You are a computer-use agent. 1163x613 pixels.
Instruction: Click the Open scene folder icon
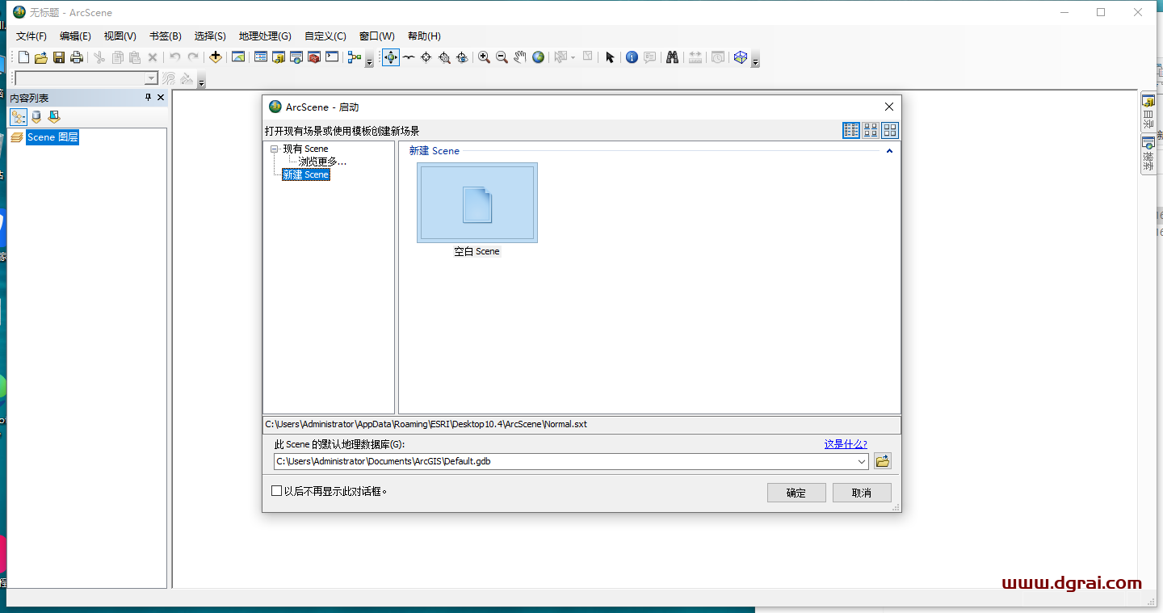[x=41, y=57]
